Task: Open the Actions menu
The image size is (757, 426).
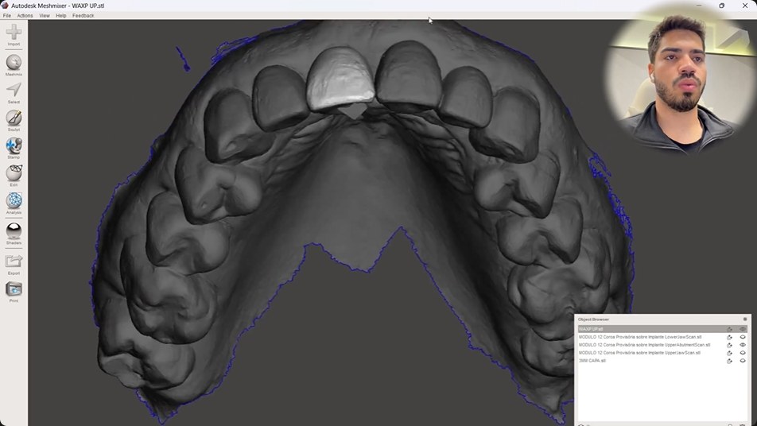Action: click(x=25, y=15)
